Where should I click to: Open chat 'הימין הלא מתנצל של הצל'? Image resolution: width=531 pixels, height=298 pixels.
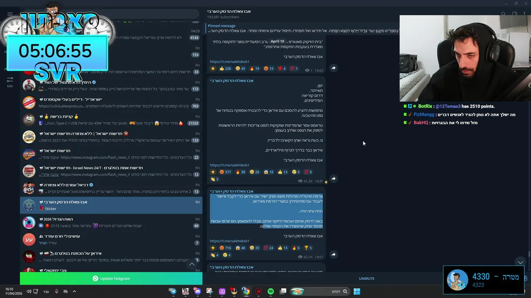(111, 85)
